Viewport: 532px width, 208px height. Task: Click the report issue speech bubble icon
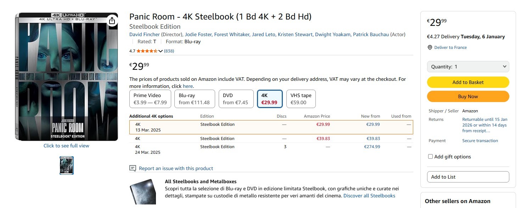133,168
